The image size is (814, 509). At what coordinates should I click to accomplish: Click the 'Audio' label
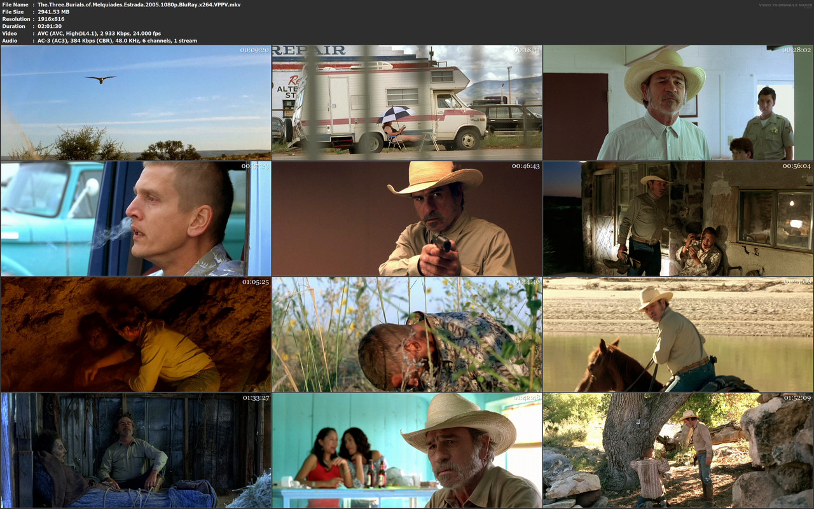(10, 41)
